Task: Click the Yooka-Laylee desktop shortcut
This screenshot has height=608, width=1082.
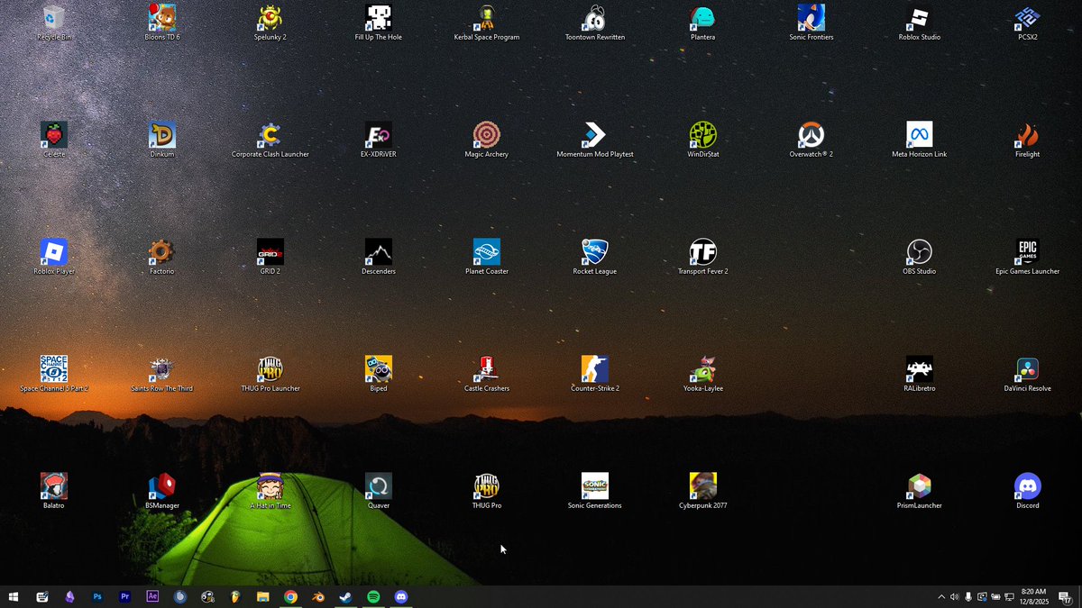Action: 703,374
